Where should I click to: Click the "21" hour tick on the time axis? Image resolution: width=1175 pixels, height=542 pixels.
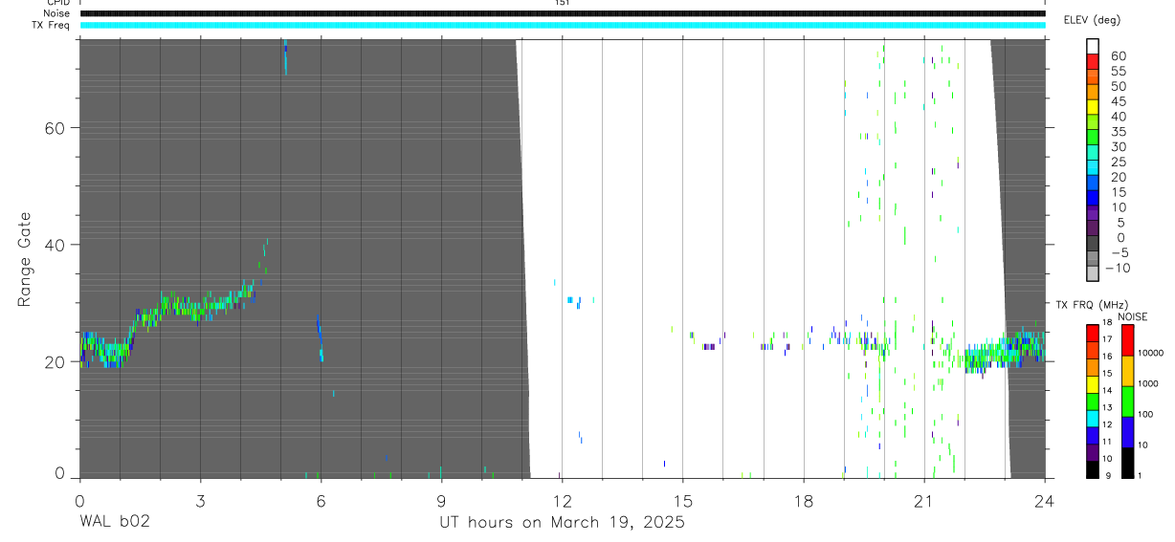924,500
